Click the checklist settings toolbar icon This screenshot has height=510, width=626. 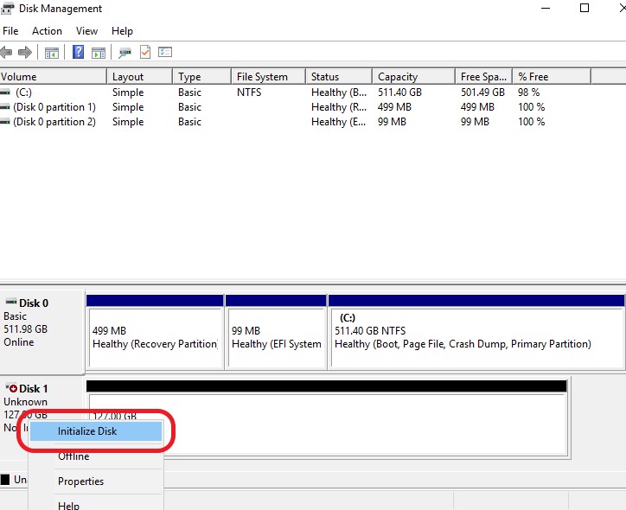pos(165,53)
